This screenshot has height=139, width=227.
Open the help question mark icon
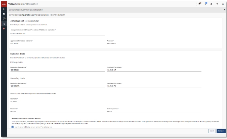(x=217, y=3)
